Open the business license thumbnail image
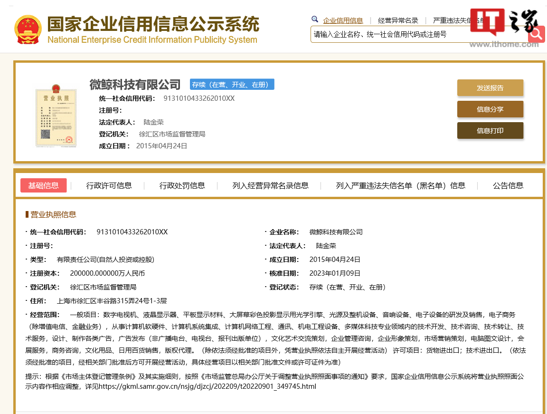This screenshot has width=547, height=414. pos(56,116)
